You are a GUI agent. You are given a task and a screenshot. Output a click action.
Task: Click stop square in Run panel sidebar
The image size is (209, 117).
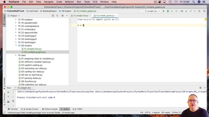(8, 97)
